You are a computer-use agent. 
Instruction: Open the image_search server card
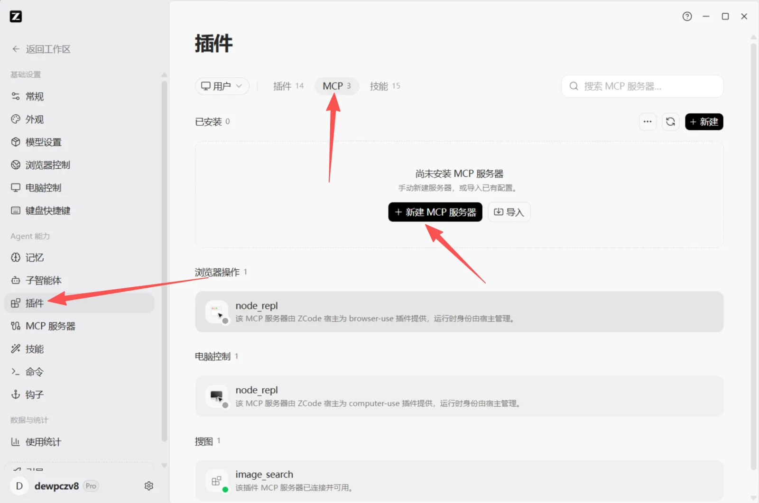tap(459, 480)
